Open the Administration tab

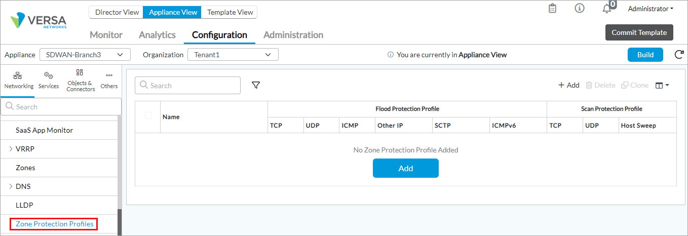point(293,35)
